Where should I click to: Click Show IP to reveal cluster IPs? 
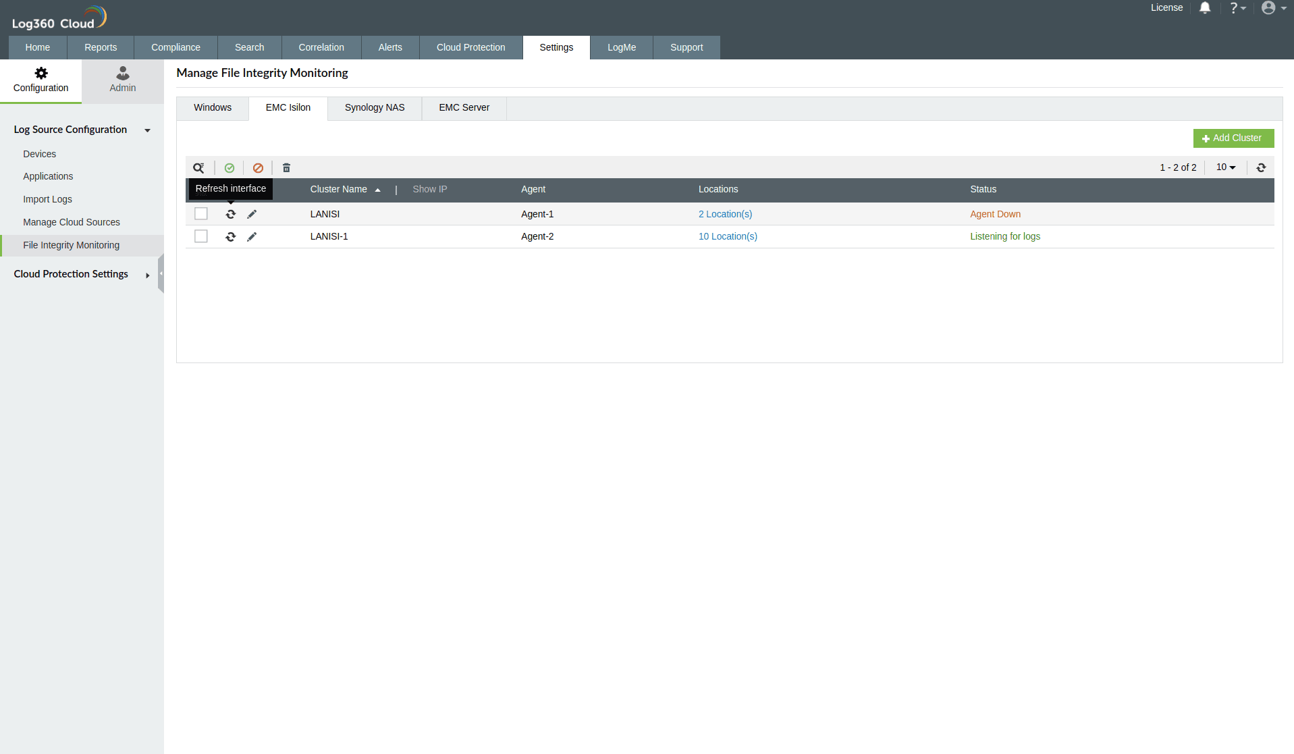point(429,189)
